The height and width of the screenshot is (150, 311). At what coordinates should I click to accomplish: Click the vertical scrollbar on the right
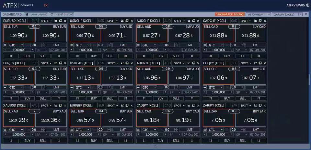coord(309,80)
